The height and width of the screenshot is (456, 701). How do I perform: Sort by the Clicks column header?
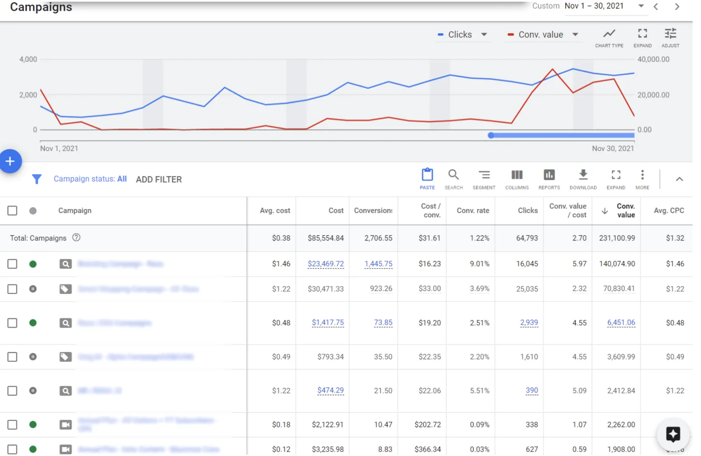pos(528,210)
